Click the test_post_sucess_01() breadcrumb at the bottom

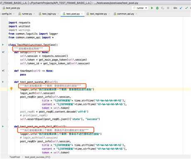tap(37, 157)
